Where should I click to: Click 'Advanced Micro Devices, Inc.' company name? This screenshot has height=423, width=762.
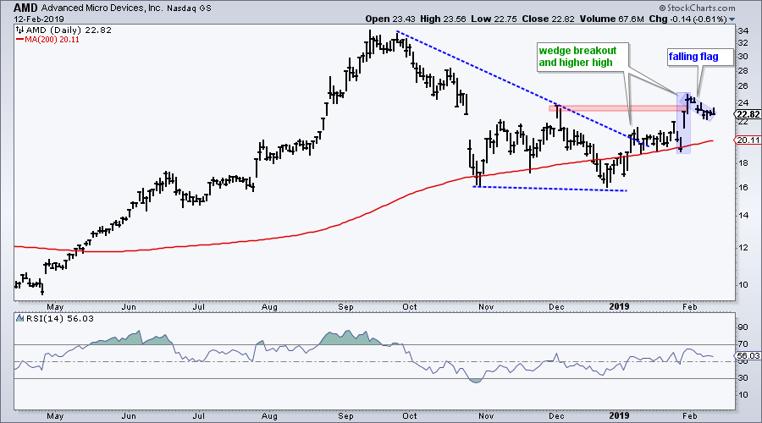click(x=102, y=8)
